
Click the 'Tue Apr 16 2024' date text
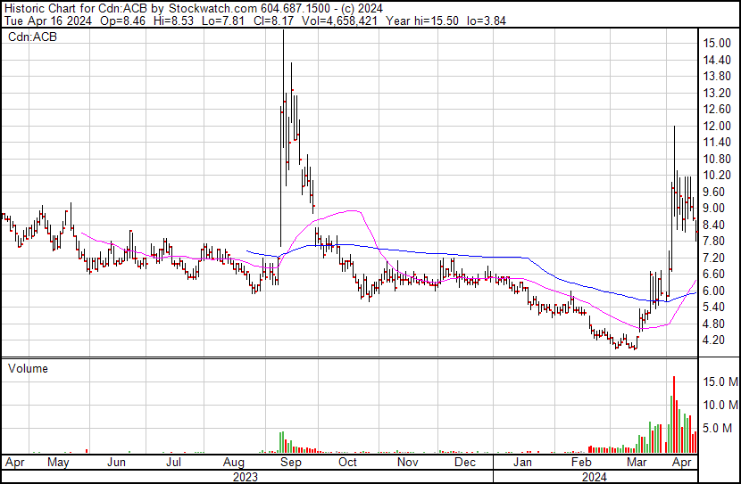(x=47, y=21)
